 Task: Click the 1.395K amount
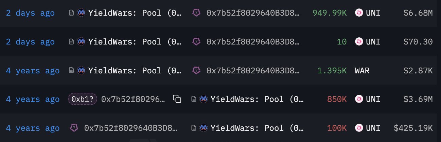[332, 71]
